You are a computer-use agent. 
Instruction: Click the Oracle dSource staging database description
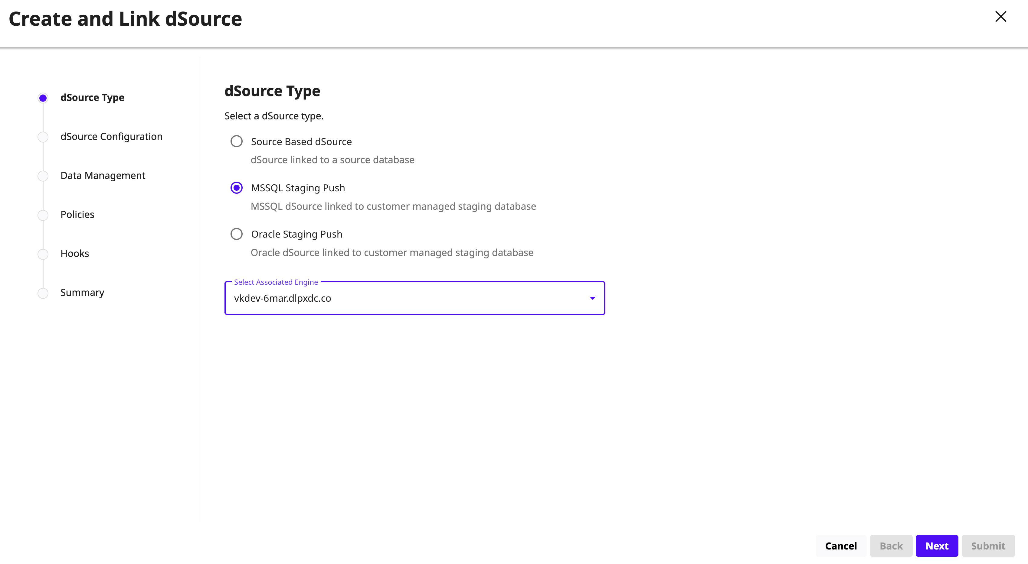(x=392, y=253)
